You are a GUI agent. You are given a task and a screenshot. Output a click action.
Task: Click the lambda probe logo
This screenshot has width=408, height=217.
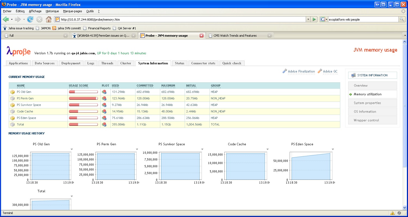click(18, 51)
